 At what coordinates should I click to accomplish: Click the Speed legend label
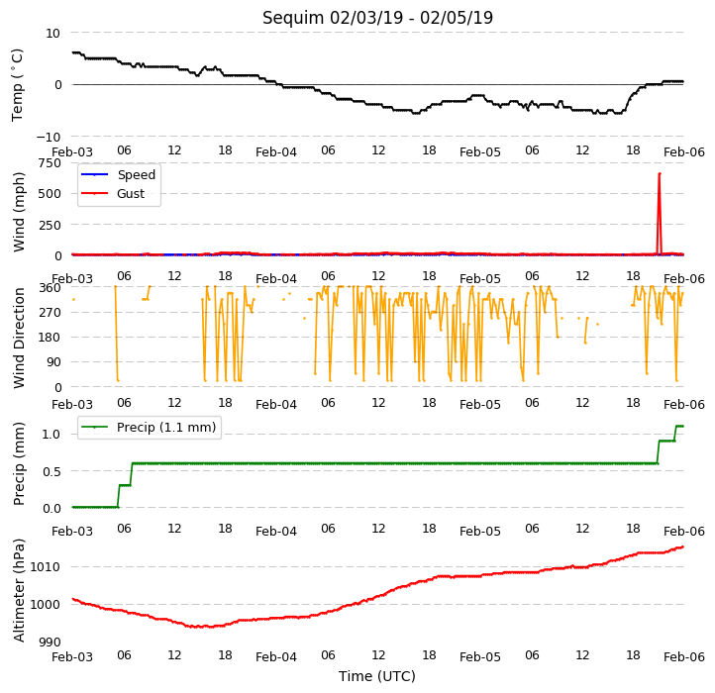137,174
